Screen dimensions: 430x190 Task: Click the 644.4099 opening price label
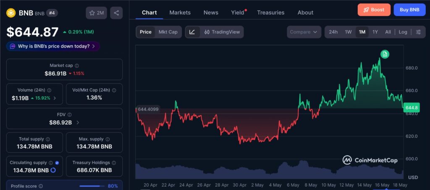pyautogui.click(x=148, y=109)
